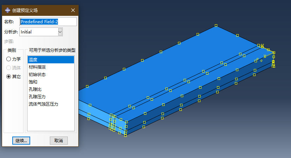Choose 温度 in the type list
The width and height of the screenshot is (291, 158).
51,59
